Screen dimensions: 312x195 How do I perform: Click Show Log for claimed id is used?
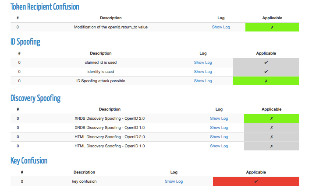pos(203,63)
